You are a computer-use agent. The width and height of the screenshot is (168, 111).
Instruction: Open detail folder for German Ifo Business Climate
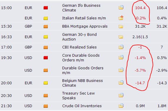tap(121, 8)
